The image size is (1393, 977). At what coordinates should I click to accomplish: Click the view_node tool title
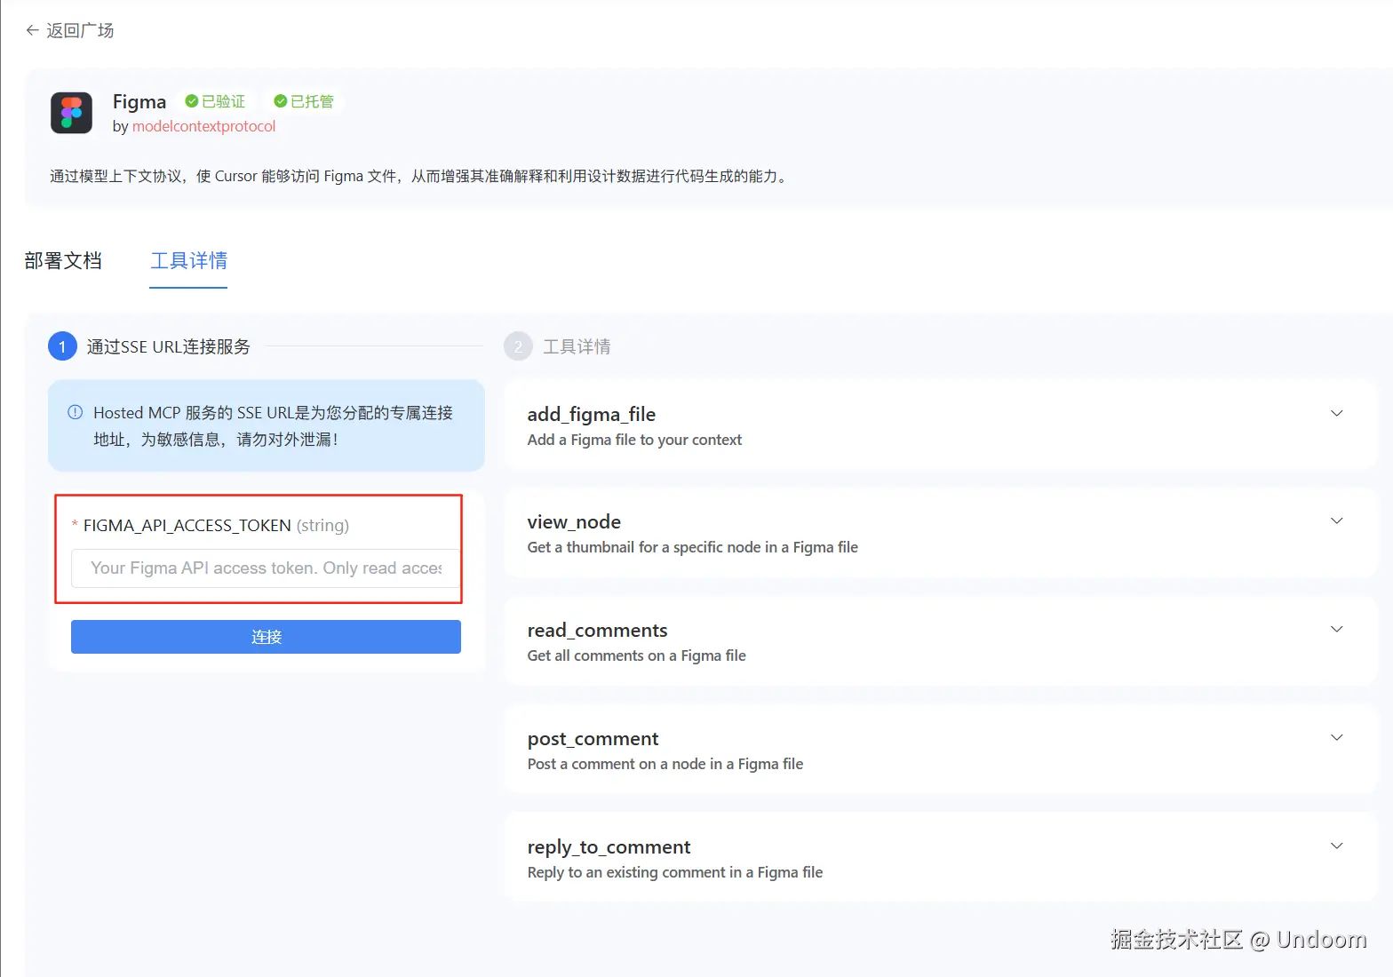pyautogui.click(x=574, y=521)
